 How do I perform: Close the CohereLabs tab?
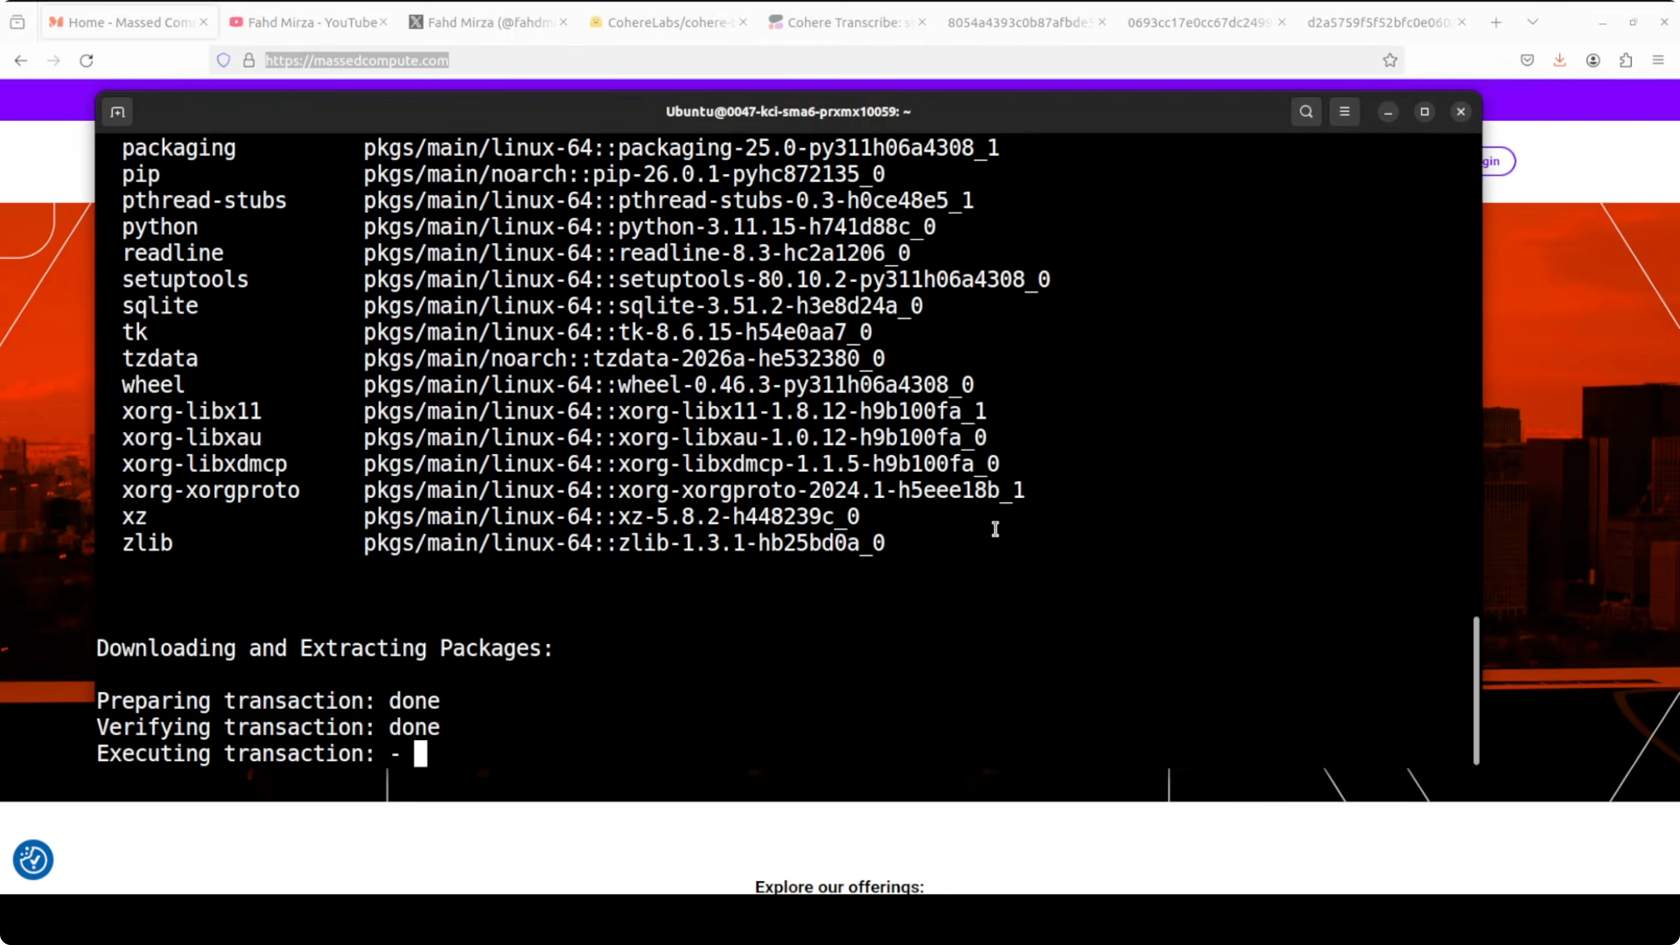click(743, 22)
